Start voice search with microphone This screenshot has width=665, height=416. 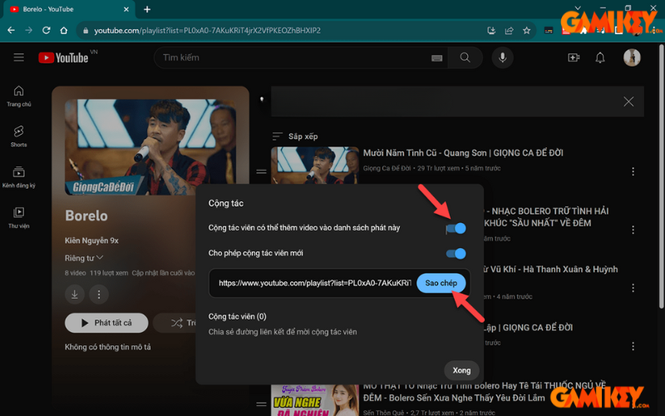pos(503,57)
